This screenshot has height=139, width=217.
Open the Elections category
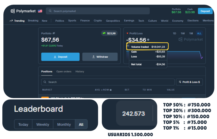pos(193,21)
